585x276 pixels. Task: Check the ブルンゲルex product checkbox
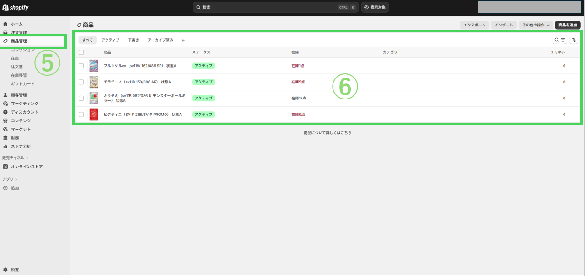pyautogui.click(x=81, y=66)
